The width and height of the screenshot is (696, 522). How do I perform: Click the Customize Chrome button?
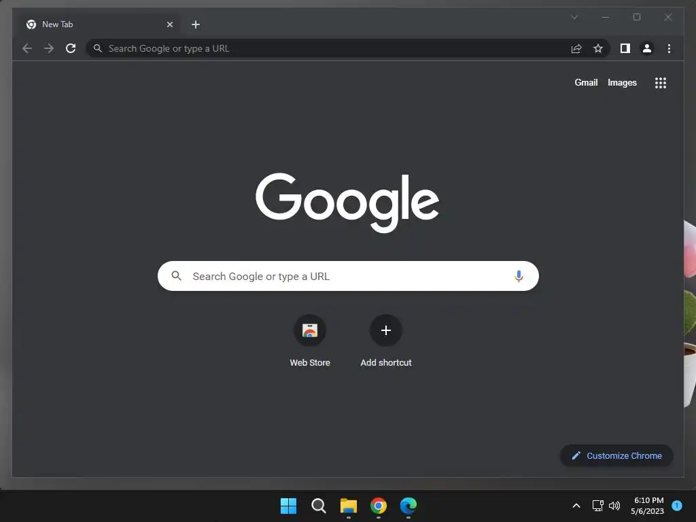pyautogui.click(x=616, y=456)
